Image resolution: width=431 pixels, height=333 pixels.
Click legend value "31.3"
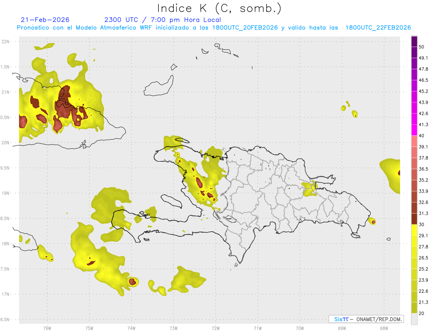point(423,213)
